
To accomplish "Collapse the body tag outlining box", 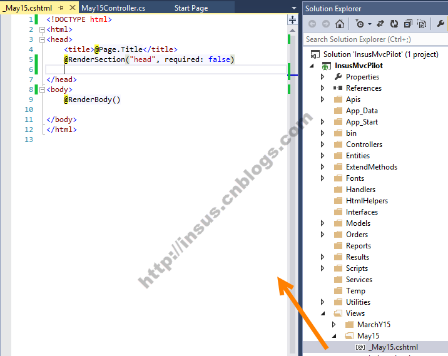I will [x=42, y=89].
